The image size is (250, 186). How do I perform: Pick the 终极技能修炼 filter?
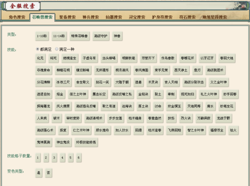click(86, 142)
